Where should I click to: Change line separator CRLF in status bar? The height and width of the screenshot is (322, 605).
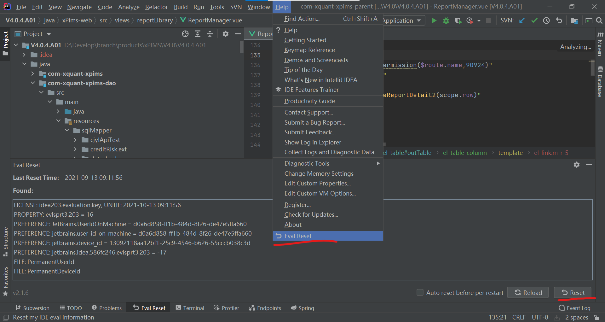pyautogui.click(x=519, y=317)
